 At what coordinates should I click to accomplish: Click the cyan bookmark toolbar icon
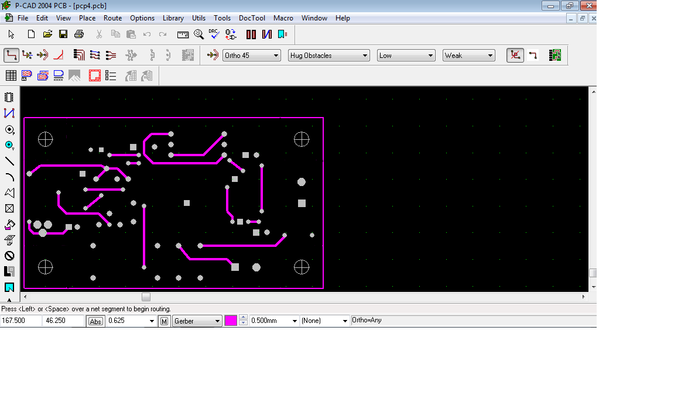tap(283, 34)
